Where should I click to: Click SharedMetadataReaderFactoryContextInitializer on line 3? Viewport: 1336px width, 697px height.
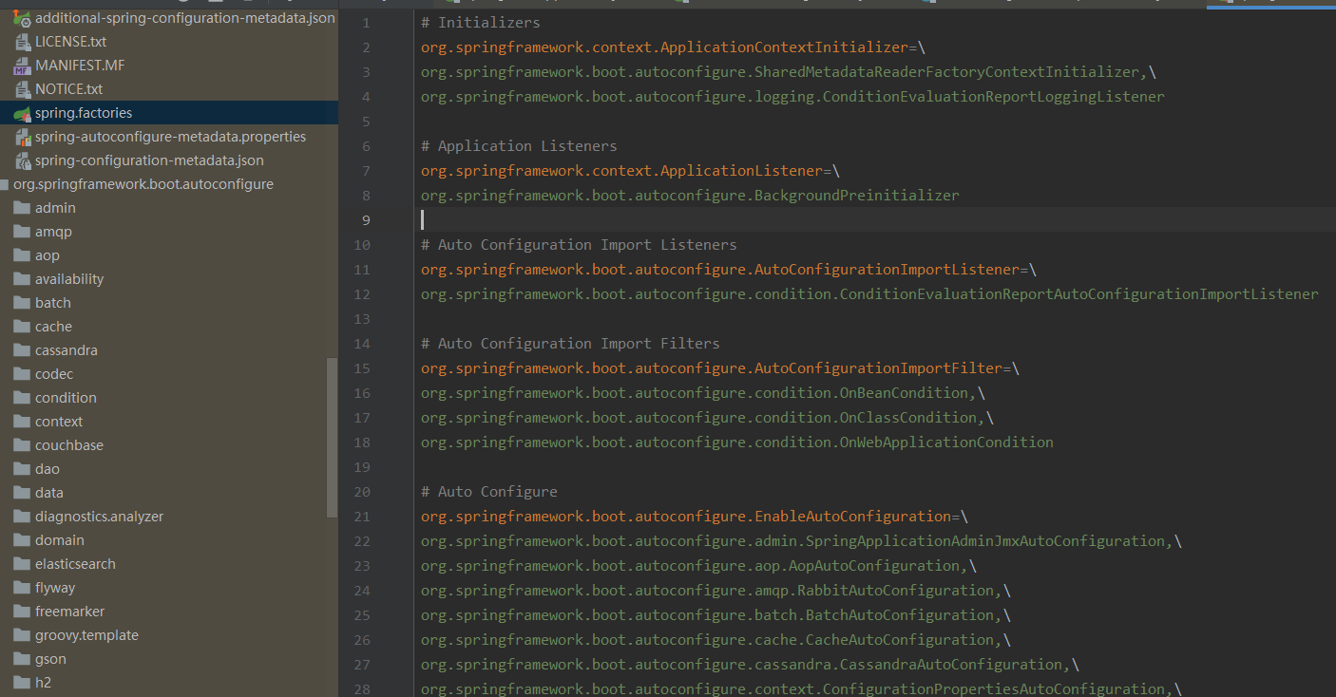pyautogui.click(x=946, y=72)
